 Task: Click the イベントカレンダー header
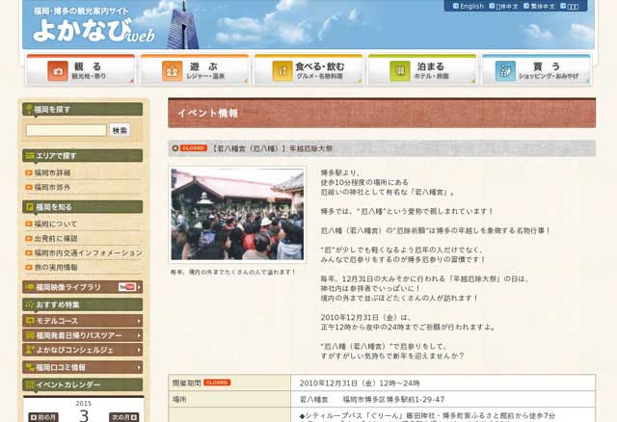click(x=82, y=384)
